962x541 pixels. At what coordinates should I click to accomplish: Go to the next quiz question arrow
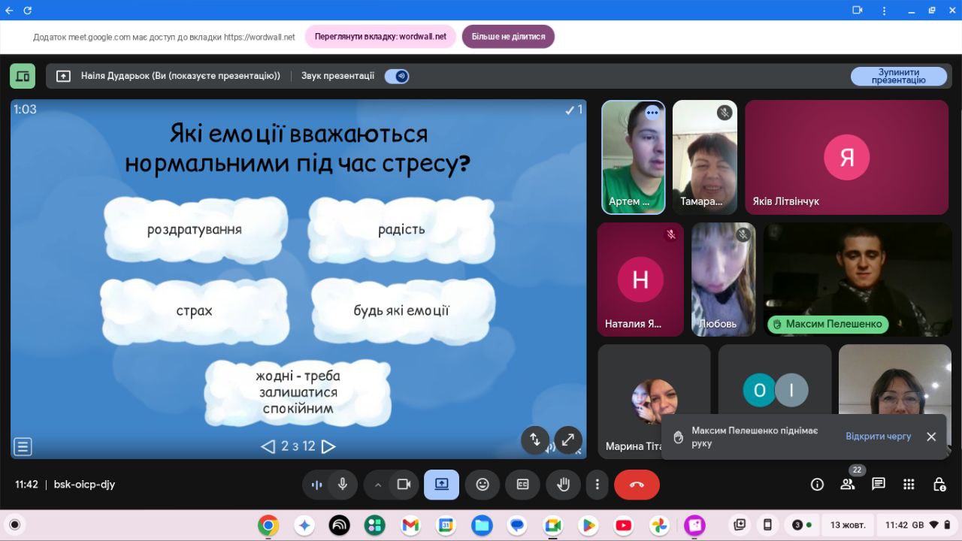[x=328, y=446]
